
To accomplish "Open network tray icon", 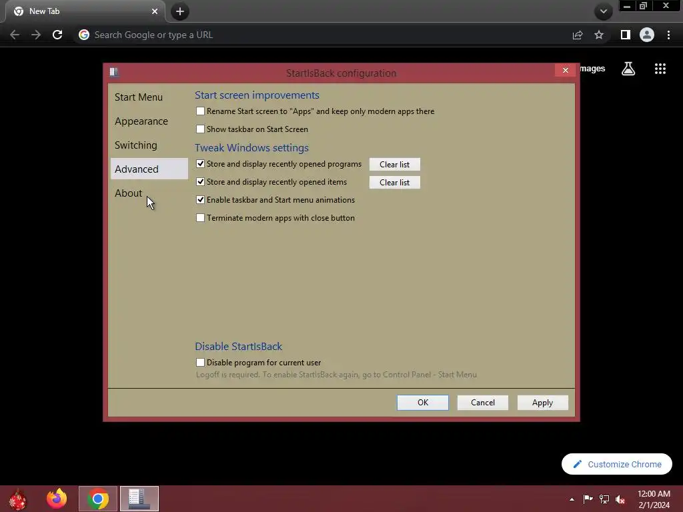I will point(604,499).
